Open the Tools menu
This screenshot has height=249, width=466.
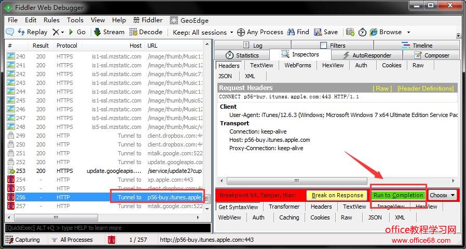[75, 20]
